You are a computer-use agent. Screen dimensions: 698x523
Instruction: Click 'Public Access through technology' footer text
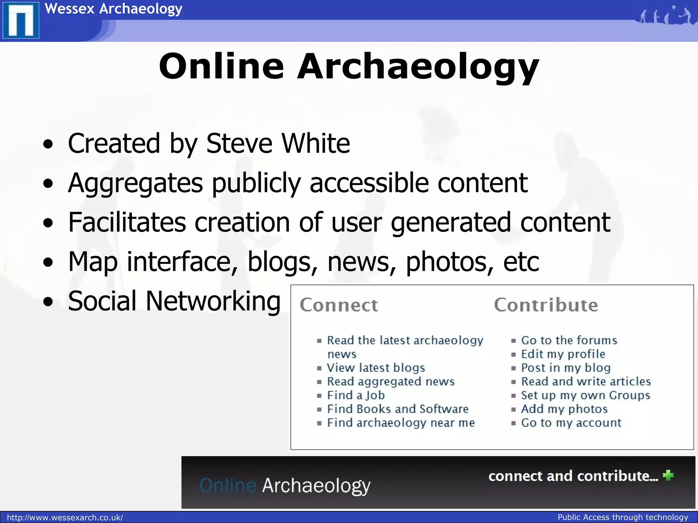tap(623, 517)
